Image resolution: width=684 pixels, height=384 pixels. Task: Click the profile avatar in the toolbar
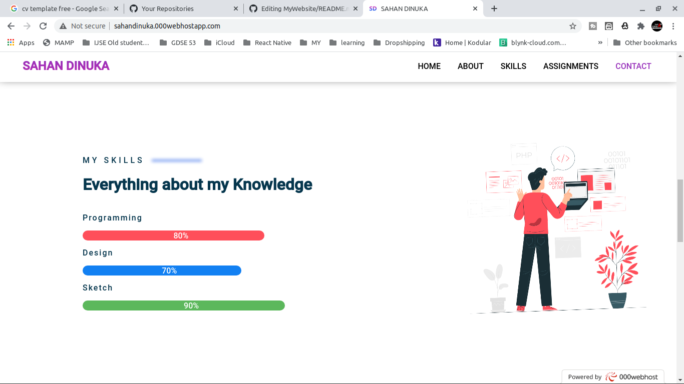click(657, 26)
